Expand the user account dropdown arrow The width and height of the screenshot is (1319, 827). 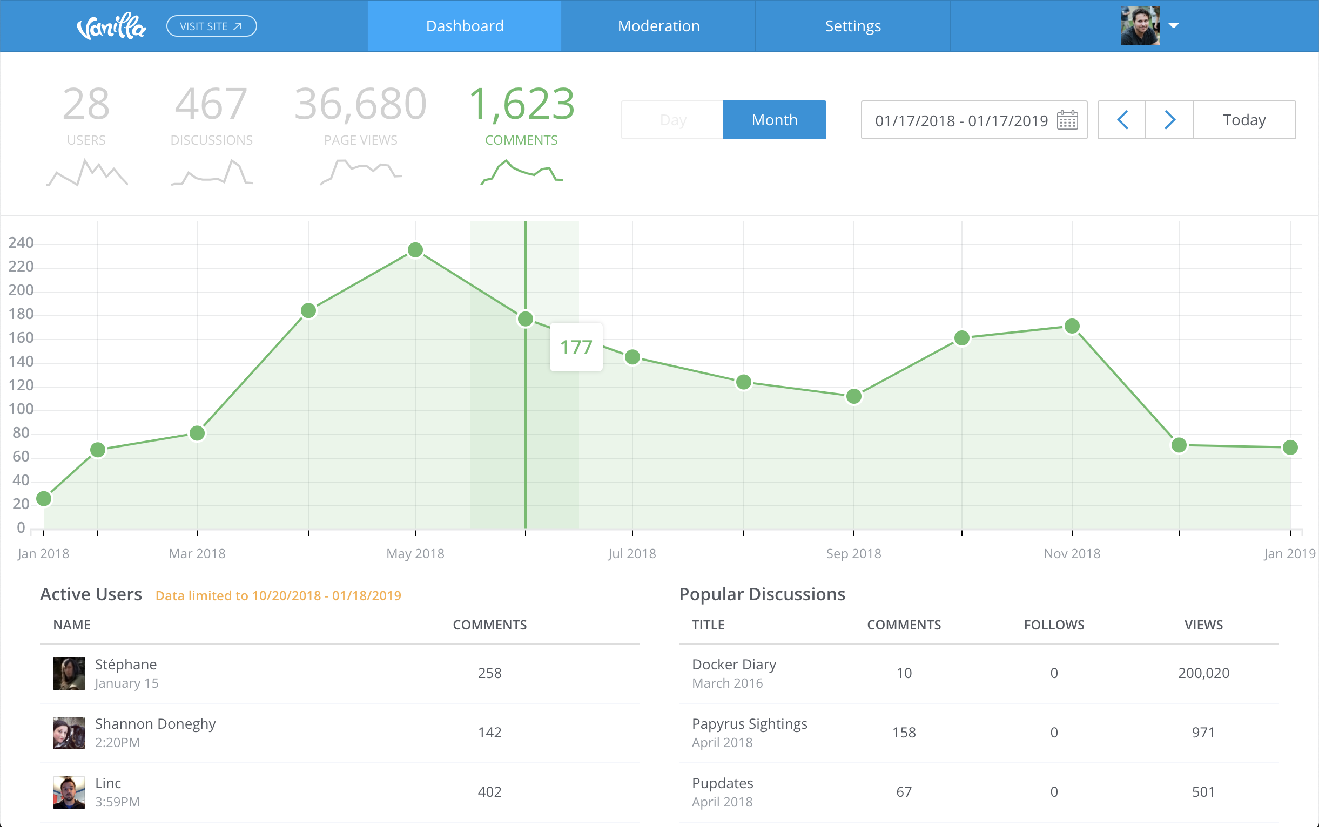pos(1173,26)
